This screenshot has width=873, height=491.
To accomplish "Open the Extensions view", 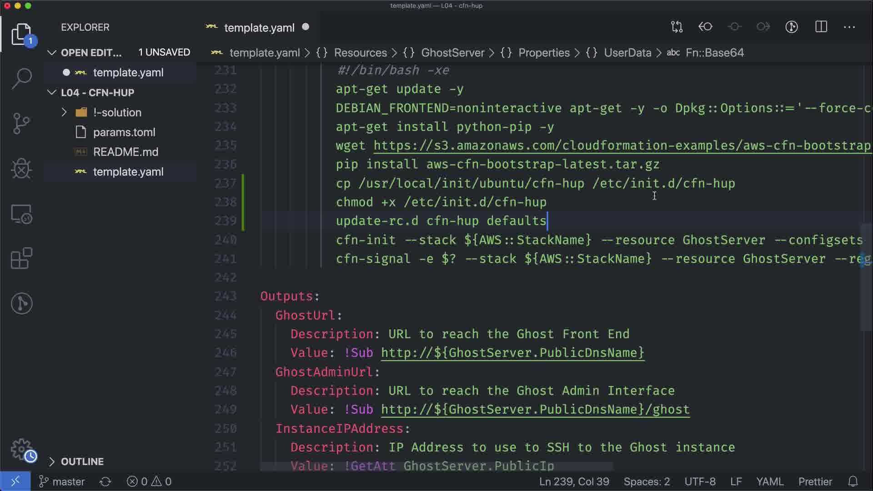I will [x=21, y=259].
